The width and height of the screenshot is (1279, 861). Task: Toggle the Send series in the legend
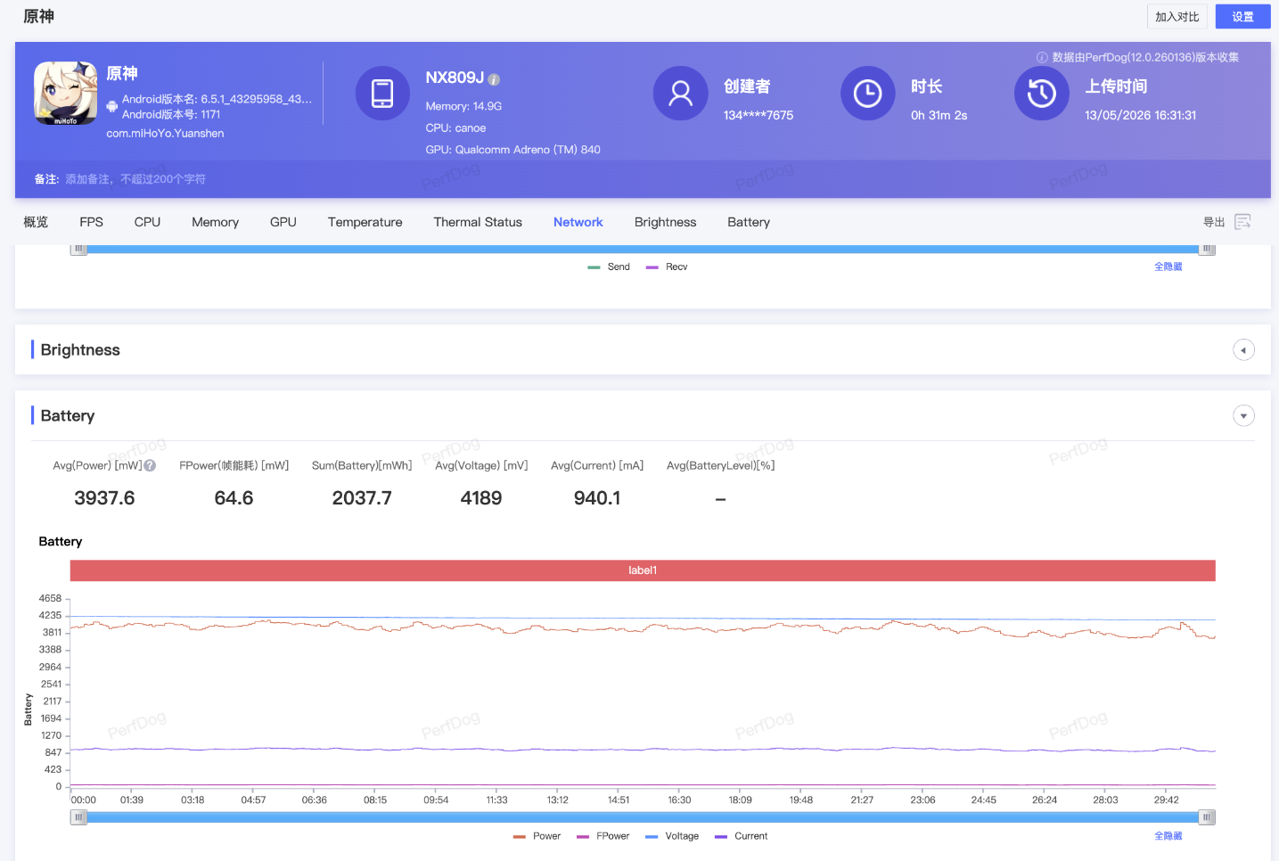(609, 266)
